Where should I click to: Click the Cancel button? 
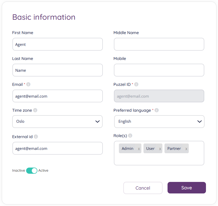click(143, 188)
